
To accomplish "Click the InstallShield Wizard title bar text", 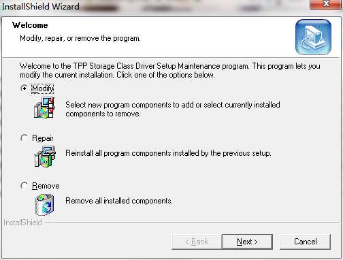I will tap(41, 6).
